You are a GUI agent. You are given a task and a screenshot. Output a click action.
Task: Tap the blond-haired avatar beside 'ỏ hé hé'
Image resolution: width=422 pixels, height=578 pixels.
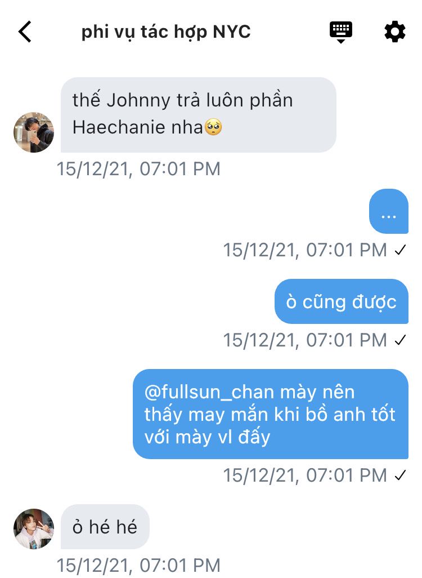click(x=34, y=528)
